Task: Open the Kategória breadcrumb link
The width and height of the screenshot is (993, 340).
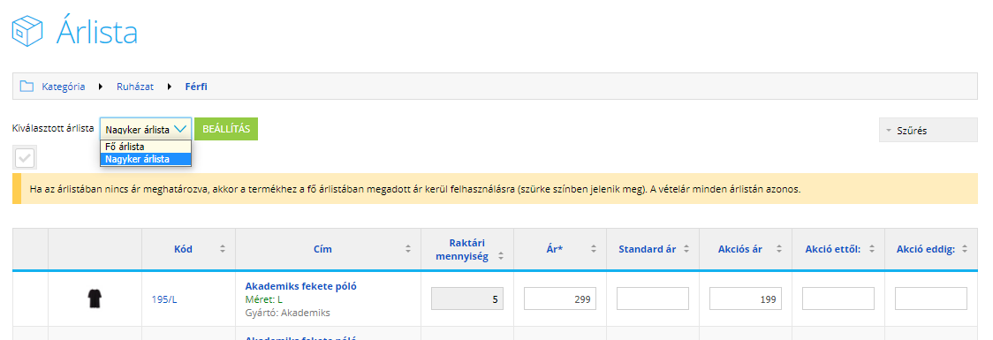Action: [64, 87]
